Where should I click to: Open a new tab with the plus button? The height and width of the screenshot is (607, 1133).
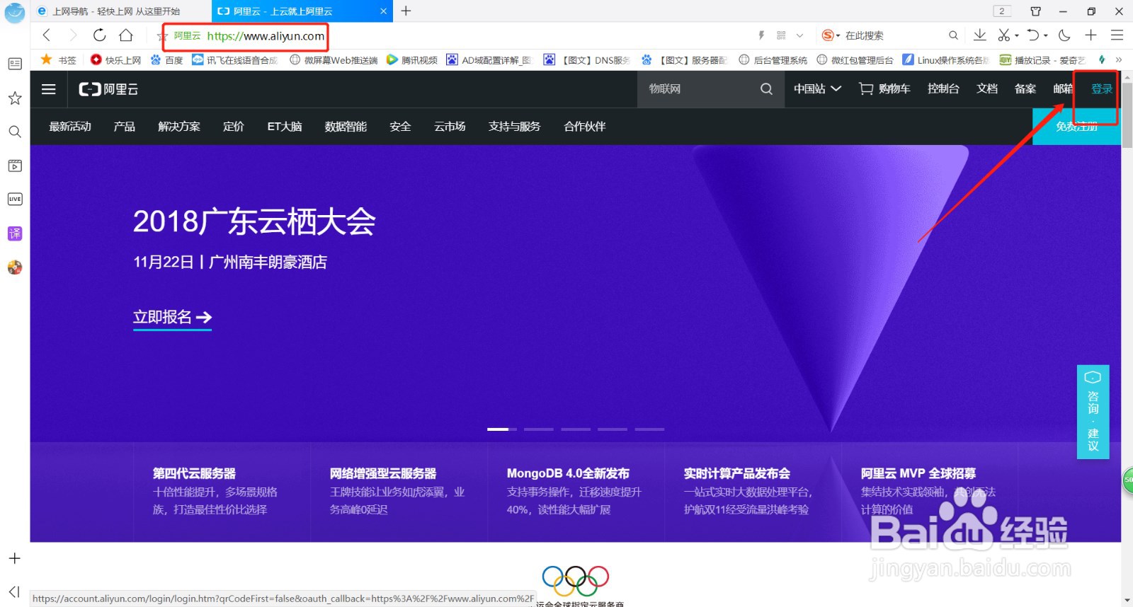point(406,11)
